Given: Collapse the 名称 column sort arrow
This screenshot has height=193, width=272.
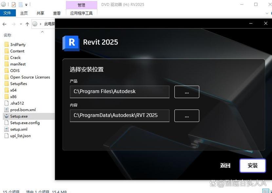Looking at the screenshot, I should (43, 32).
